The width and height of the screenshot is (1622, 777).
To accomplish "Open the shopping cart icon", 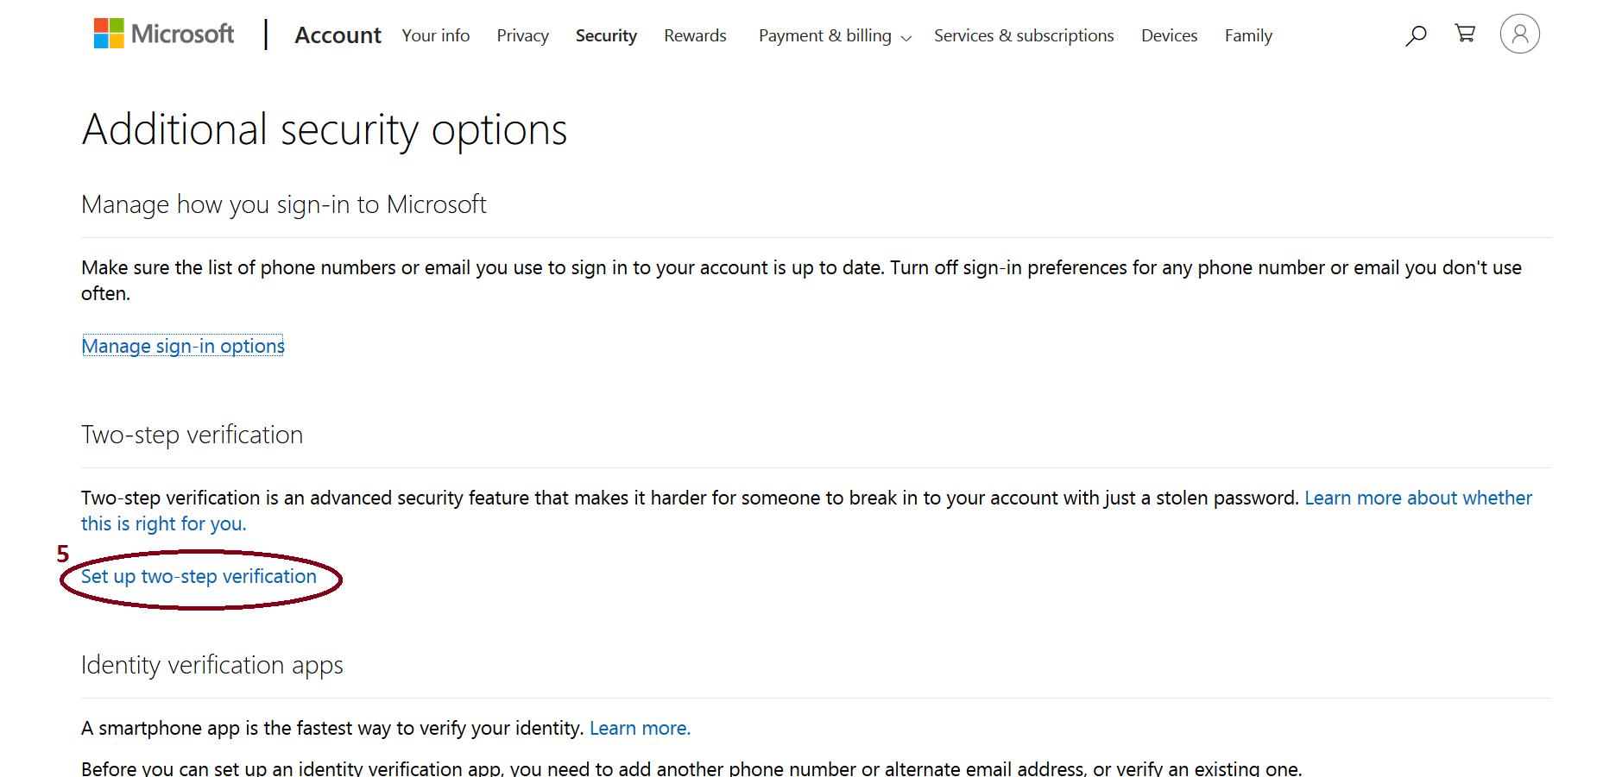I will [1465, 34].
